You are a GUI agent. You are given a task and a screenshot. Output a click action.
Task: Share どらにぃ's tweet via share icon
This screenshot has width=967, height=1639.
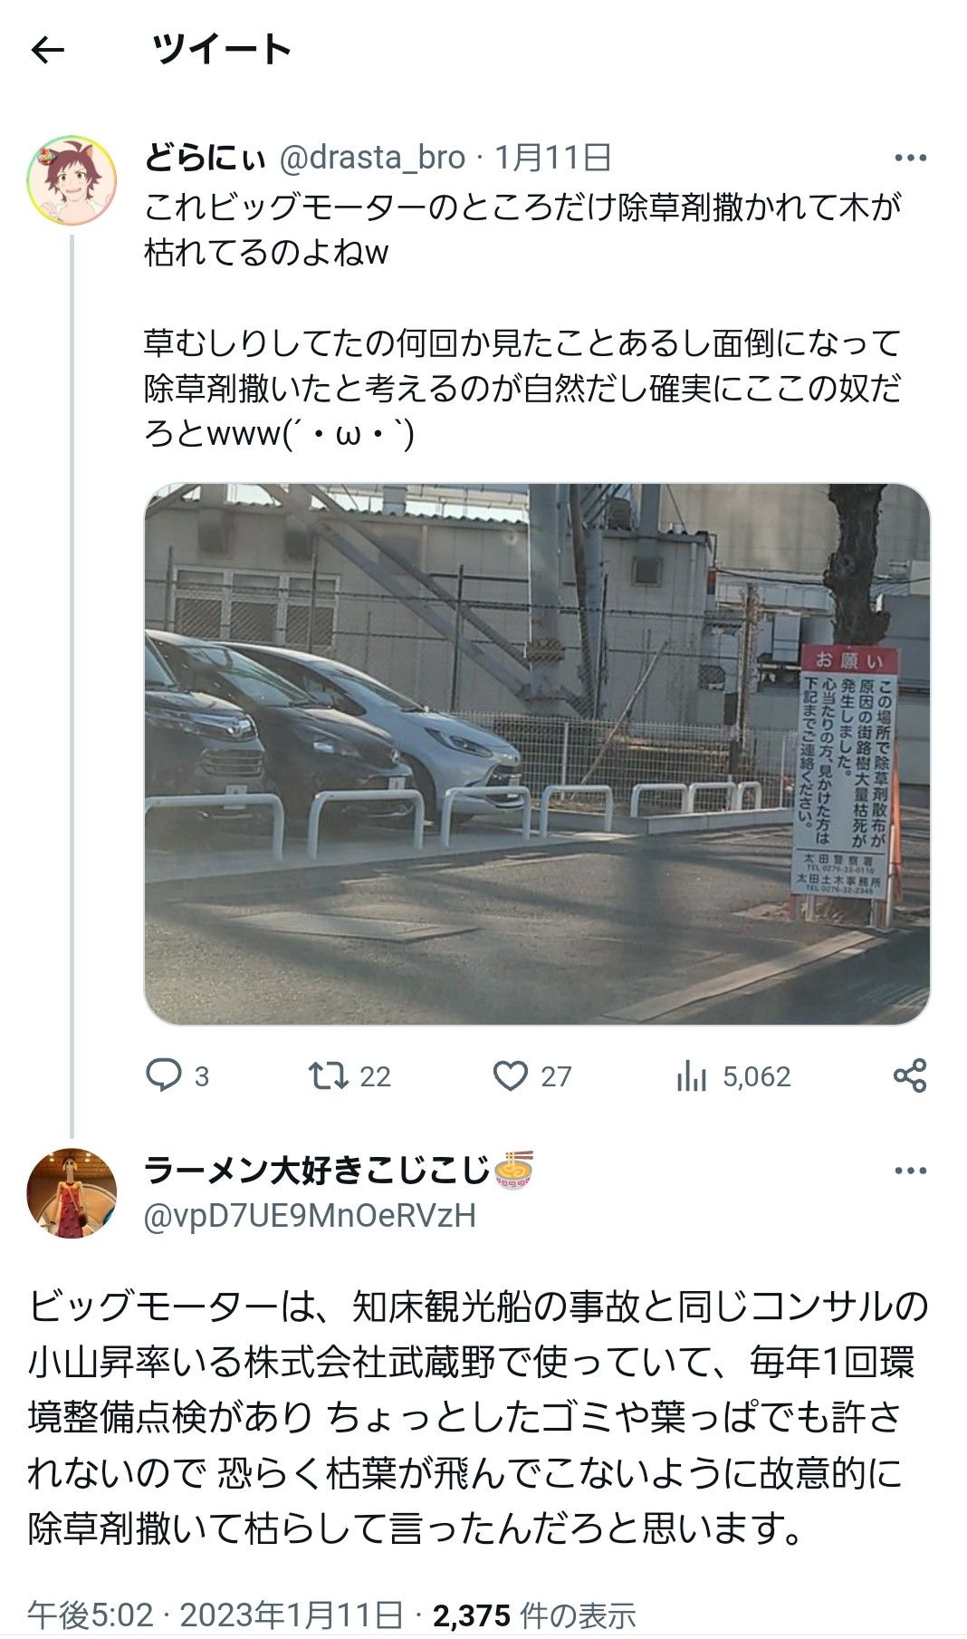(x=910, y=1075)
